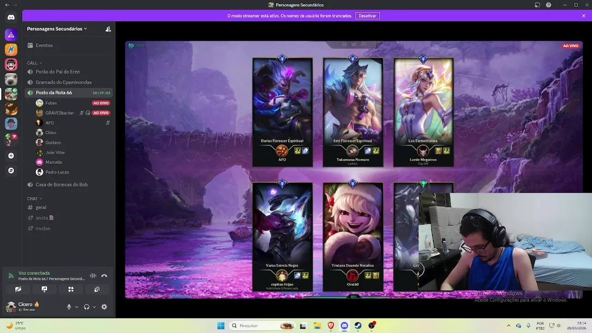Screen dimensions: 592x333
Task: Go back with the arrow in Discord title bar
Action: [x=7, y=5]
